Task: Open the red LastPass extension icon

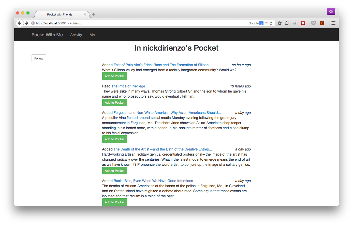Action: (x=303, y=23)
